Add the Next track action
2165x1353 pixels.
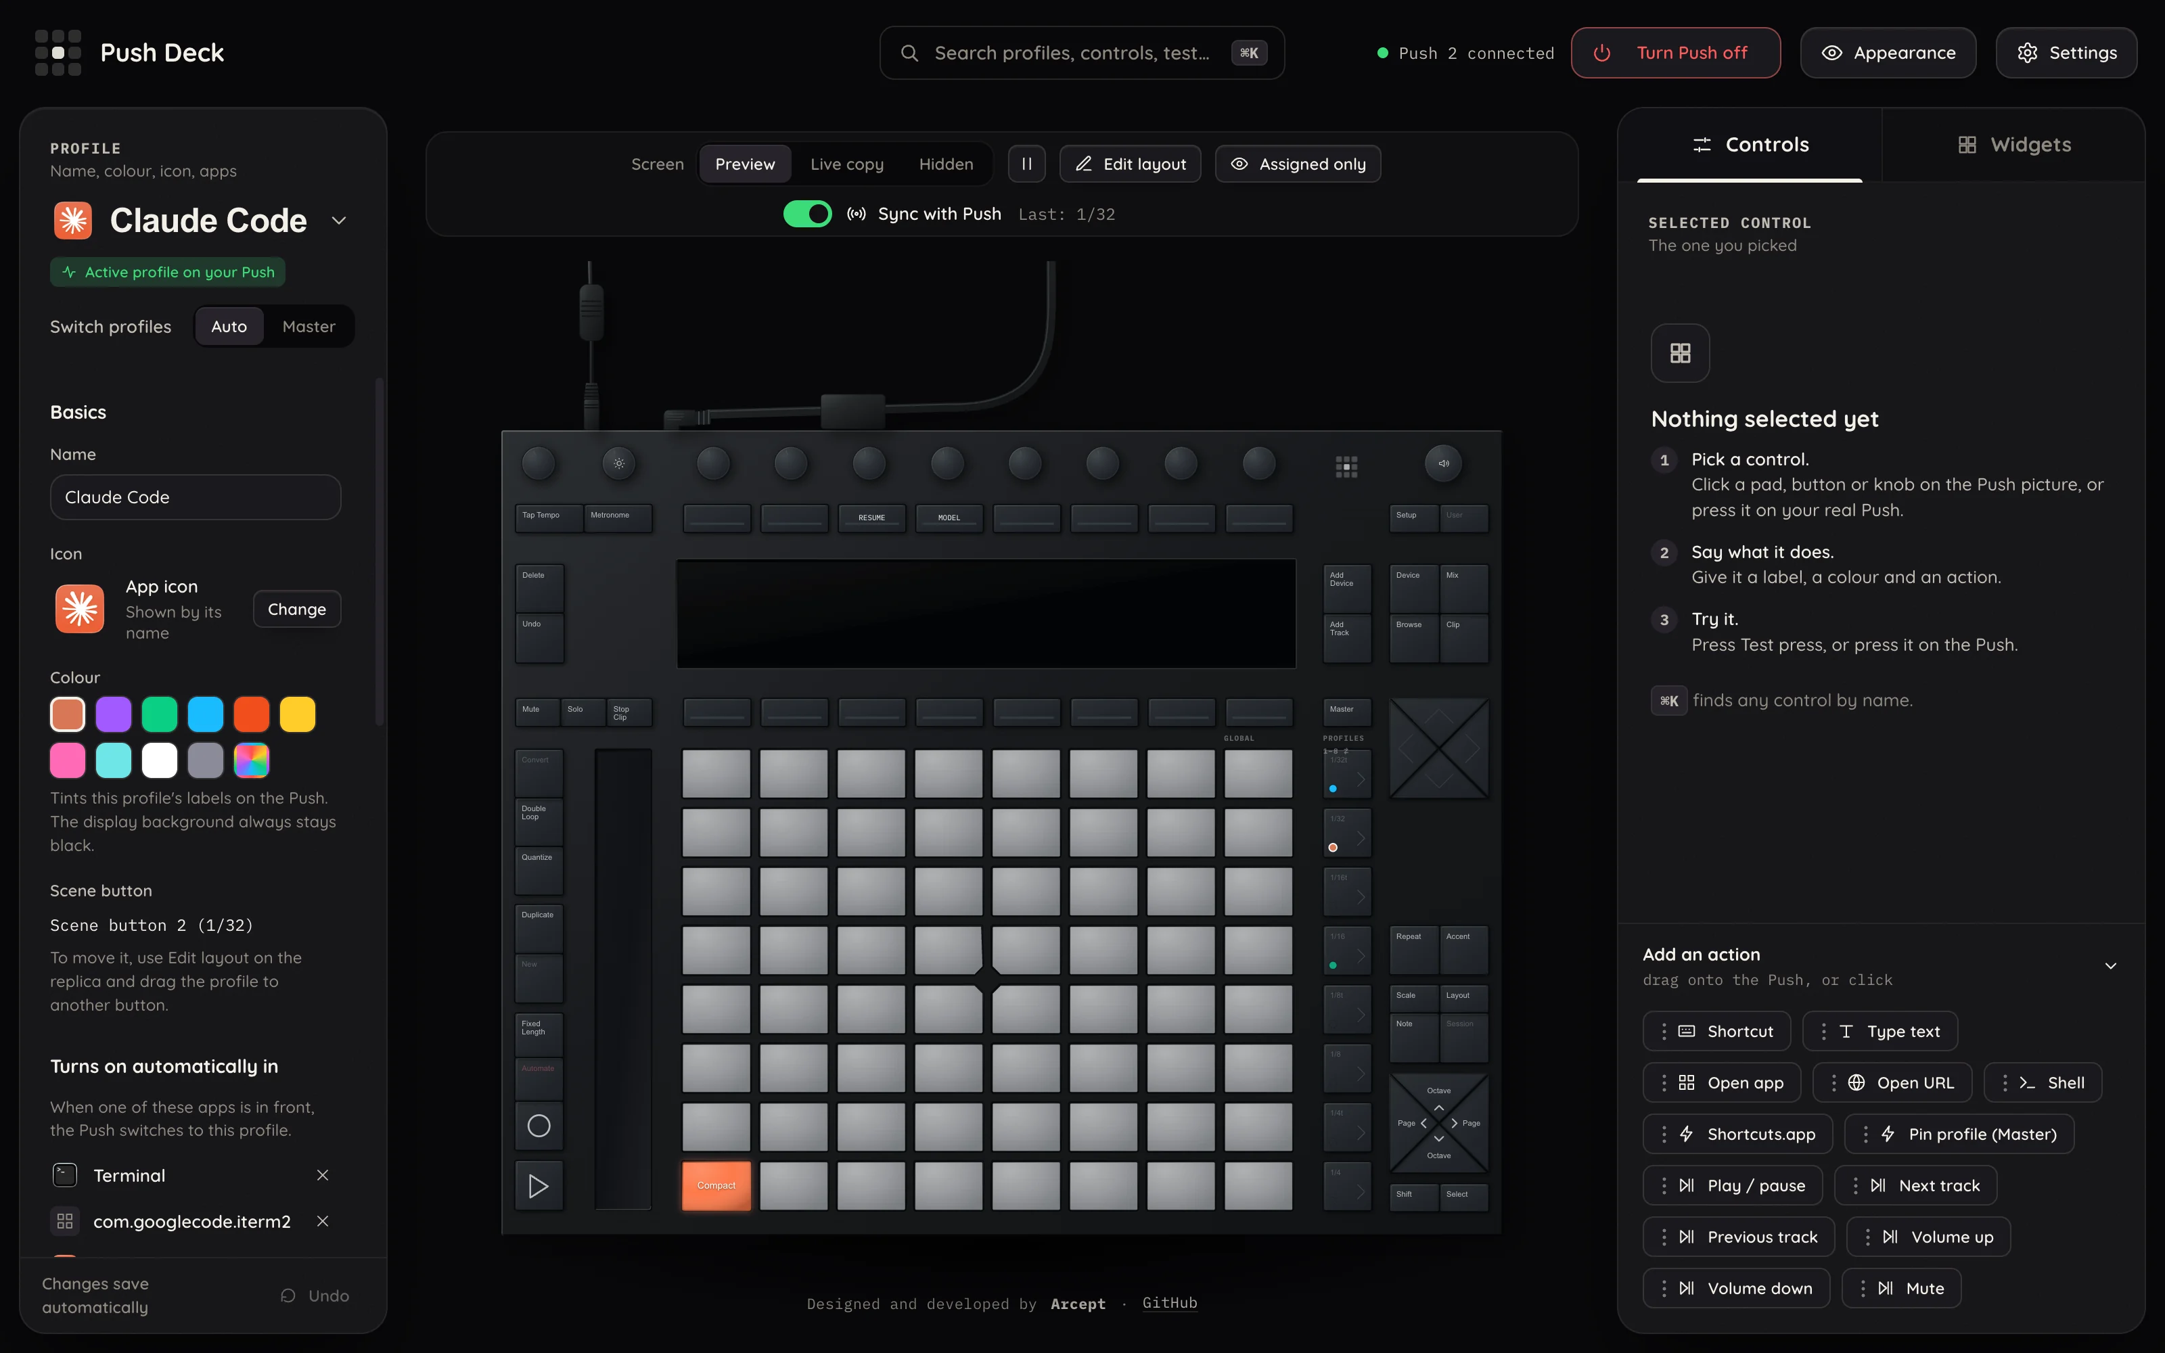(1915, 1185)
